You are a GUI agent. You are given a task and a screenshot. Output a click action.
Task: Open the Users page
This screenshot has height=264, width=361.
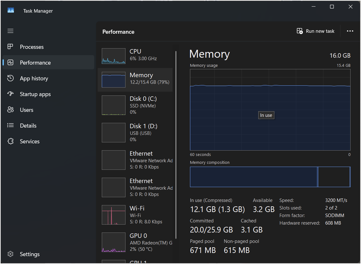tap(48, 110)
